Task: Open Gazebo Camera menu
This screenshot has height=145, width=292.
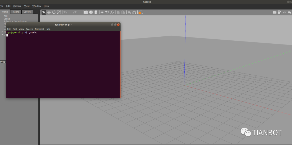Action: tap(17, 6)
